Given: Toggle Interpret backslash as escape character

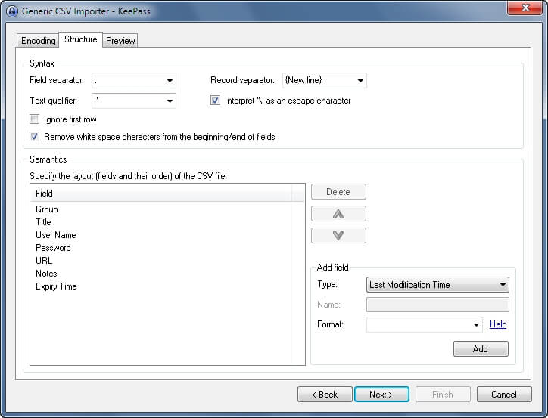Looking at the screenshot, I should point(215,101).
